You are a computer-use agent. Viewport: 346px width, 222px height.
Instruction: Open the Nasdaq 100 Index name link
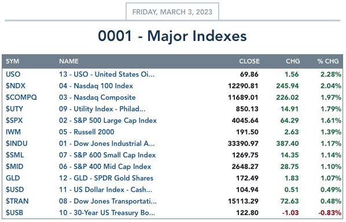96,85
